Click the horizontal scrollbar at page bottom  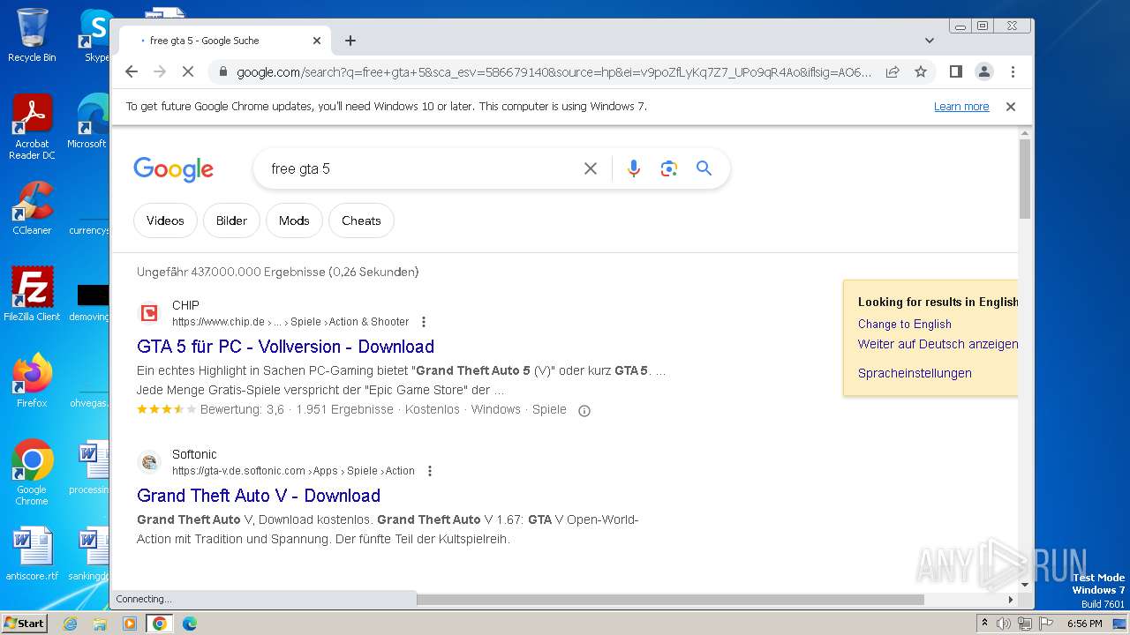click(x=670, y=600)
